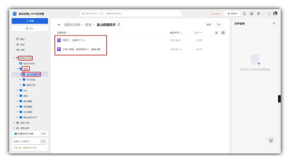
Task: Click the small 导入 button above file list
Action: coord(219,25)
